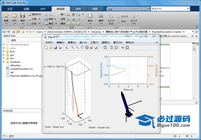Toggle Insert Legend in Figure 1 toolbar

coord(116,48)
